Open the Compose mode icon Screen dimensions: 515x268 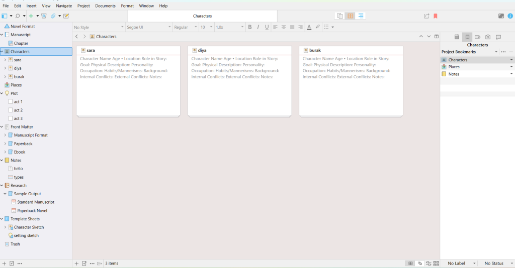point(501,16)
